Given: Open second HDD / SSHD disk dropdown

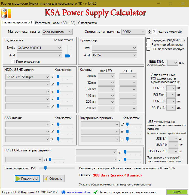Looking at the screenshot, I should click(x=28, y=84).
